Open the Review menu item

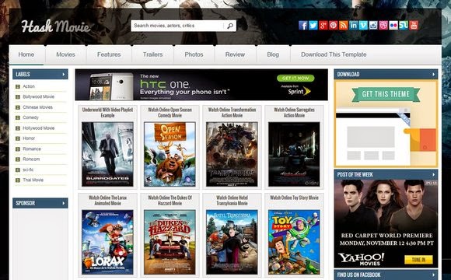click(x=235, y=54)
